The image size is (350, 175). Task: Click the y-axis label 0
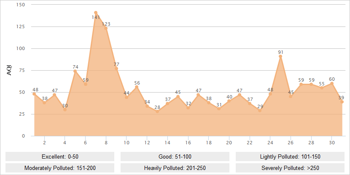(24, 136)
